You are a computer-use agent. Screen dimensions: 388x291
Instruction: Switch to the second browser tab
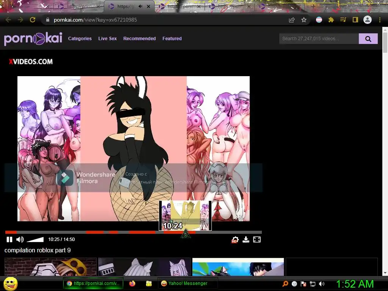pyautogui.click(x=78, y=6)
